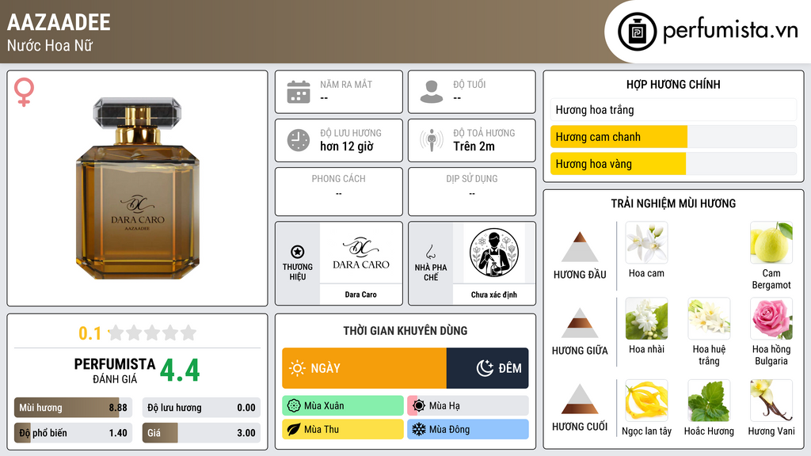This screenshot has height=456, width=811.
Task: Click the perfumista.vn bottle logo icon
Action: [x=638, y=32]
